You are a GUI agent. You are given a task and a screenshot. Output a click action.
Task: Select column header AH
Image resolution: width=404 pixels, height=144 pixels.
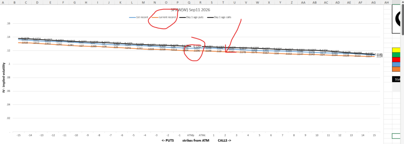(386, 2)
